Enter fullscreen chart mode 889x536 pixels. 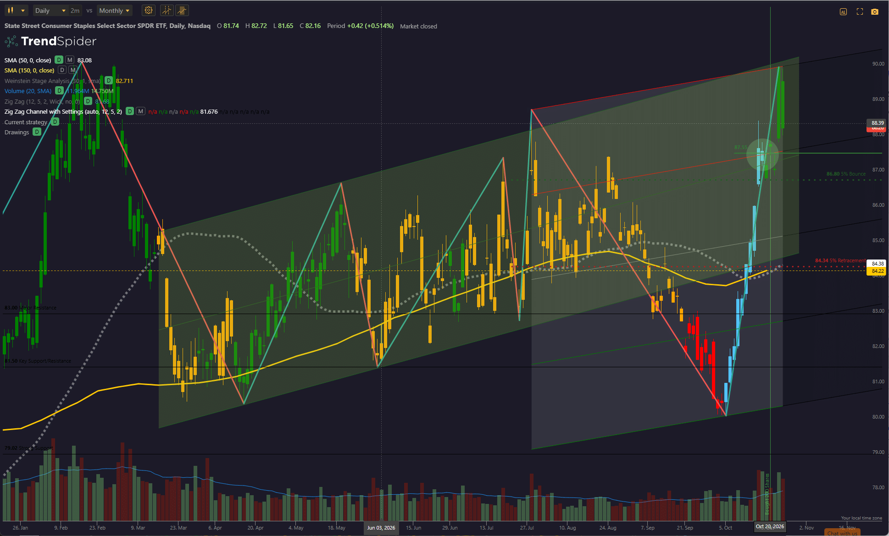point(860,12)
